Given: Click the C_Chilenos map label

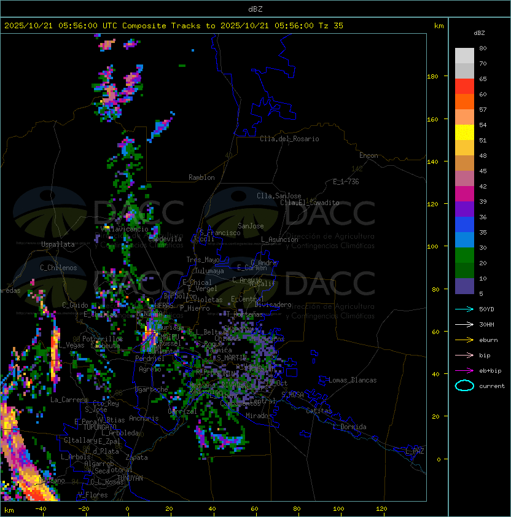Looking at the screenshot, I should click(x=58, y=268).
